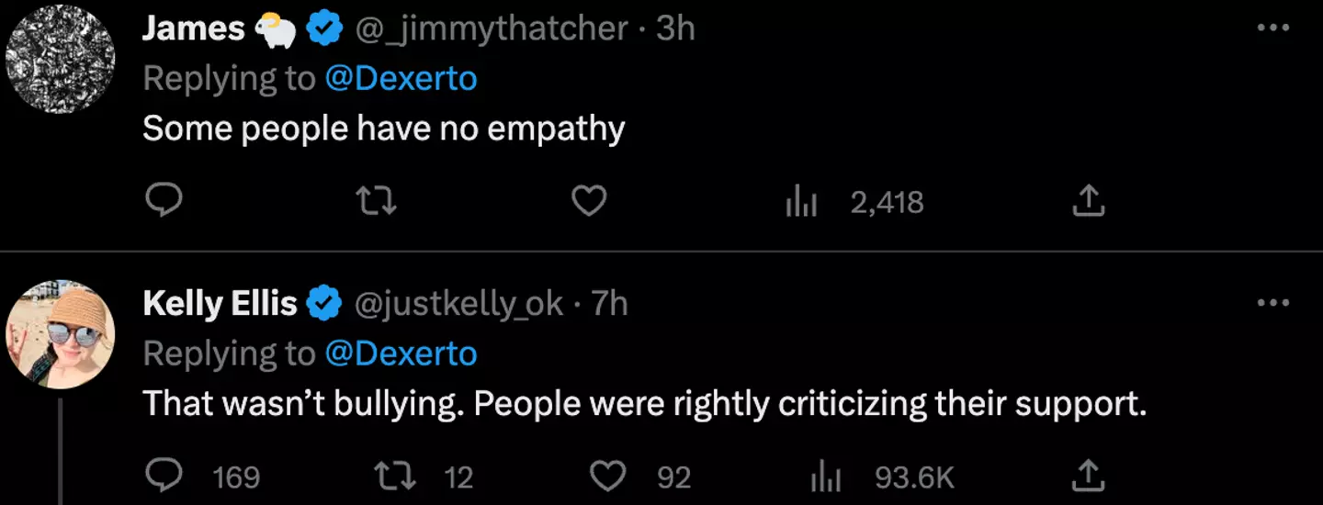Retweet James's tweet
Image resolution: width=1323 pixels, height=505 pixels.
click(x=377, y=201)
